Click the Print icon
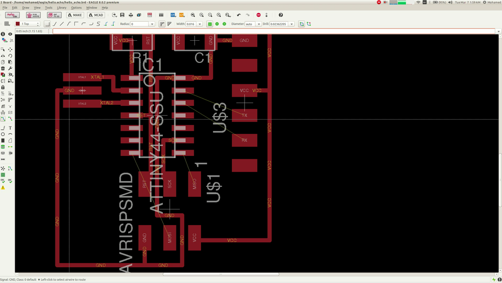 (130, 15)
